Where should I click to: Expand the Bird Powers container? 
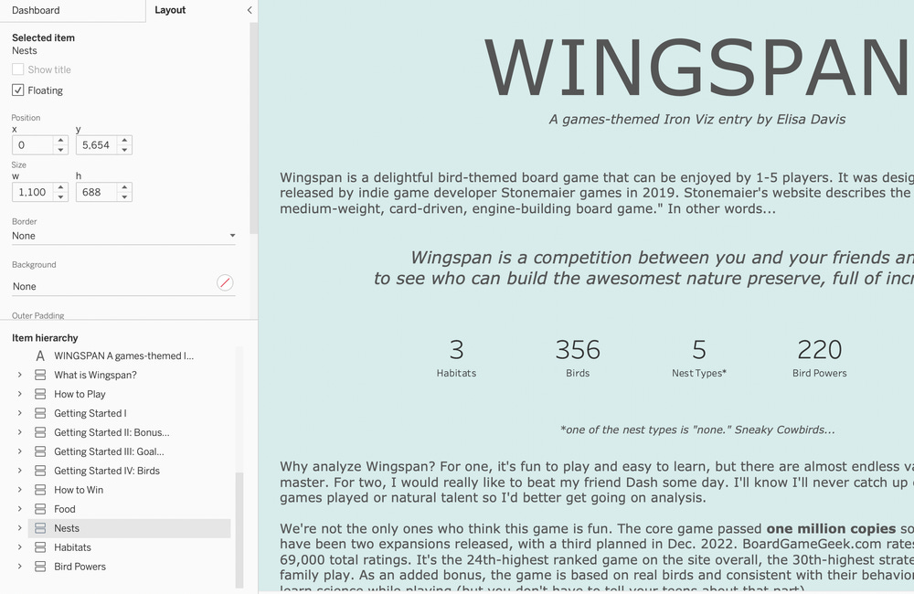pos(19,566)
